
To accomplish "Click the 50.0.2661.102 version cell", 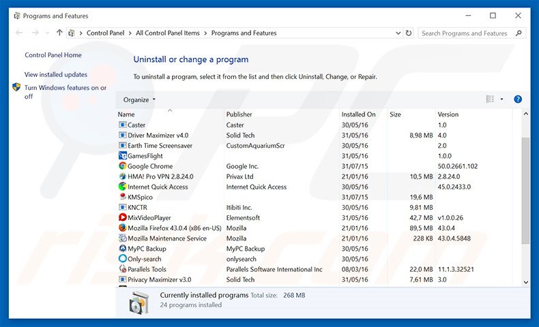I will coord(458,166).
